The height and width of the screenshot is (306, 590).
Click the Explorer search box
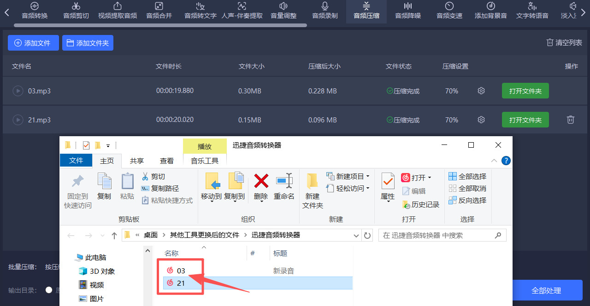pyautogui.click(x=442, y=235)
